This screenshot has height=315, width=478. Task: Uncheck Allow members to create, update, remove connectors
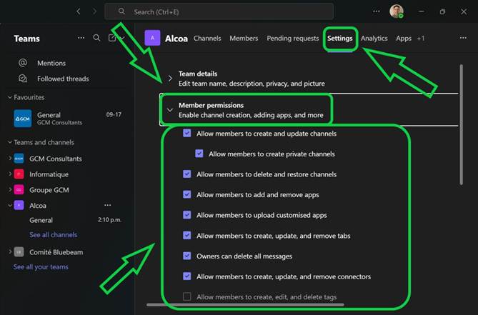click(187, 276)
